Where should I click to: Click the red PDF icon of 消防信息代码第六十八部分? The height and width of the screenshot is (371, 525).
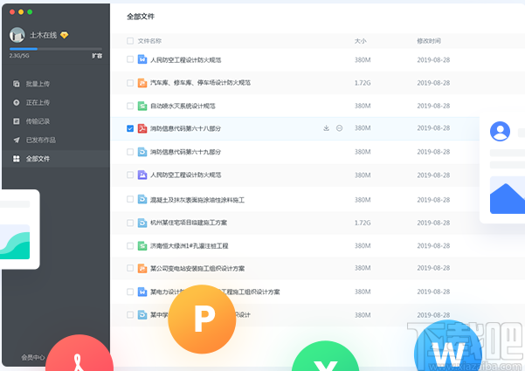point(142,128)
